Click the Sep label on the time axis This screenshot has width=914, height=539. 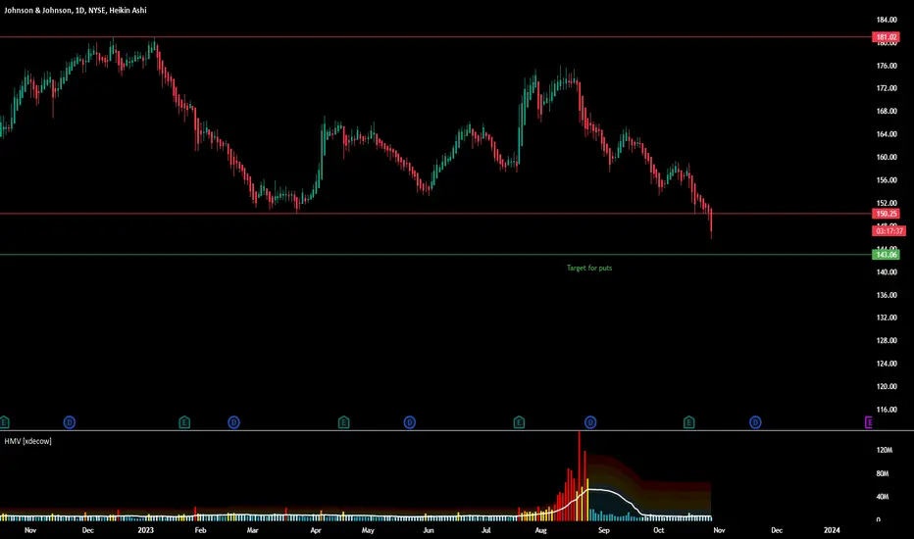coord(604,530)
